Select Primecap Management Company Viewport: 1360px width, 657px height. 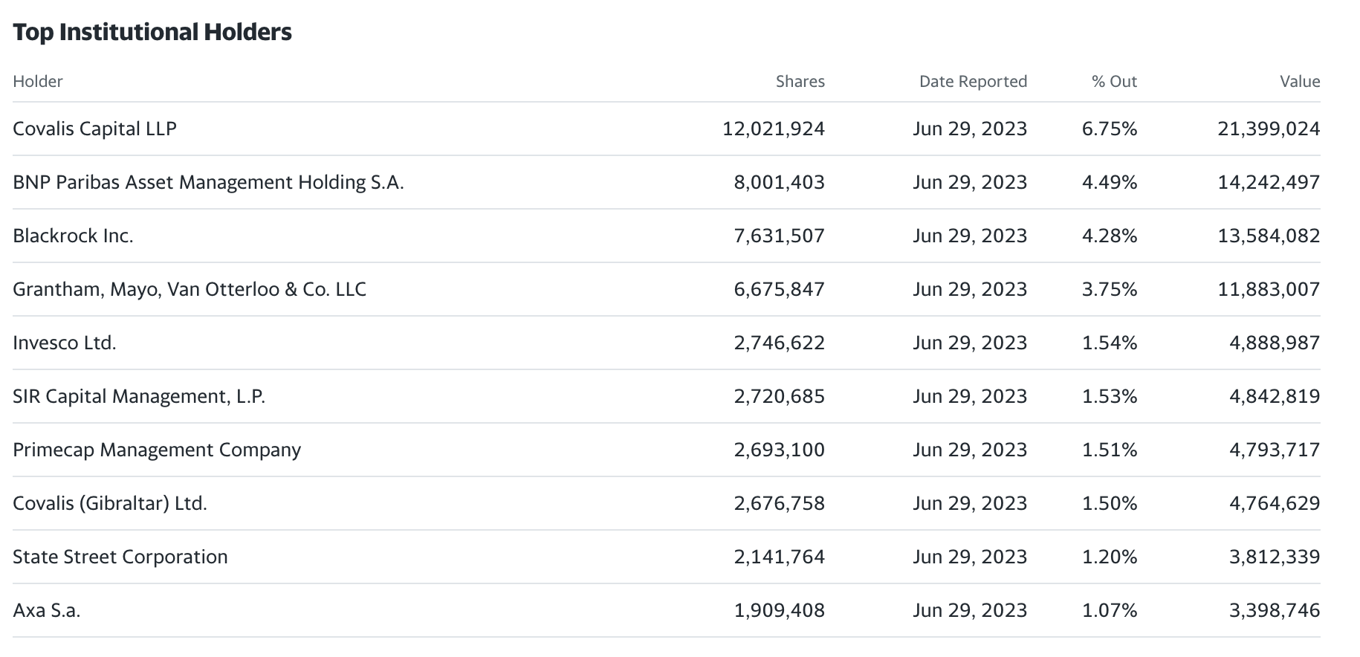157,450
